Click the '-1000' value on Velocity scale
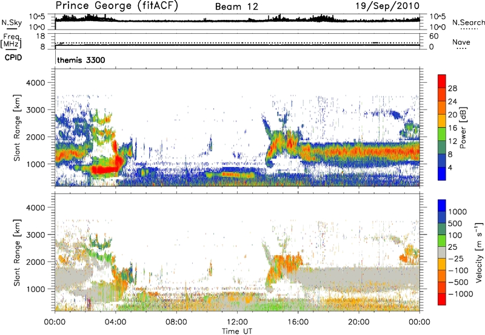Image resolution: width=485 pixels, height=335 pixels. (x=460, y=294)
